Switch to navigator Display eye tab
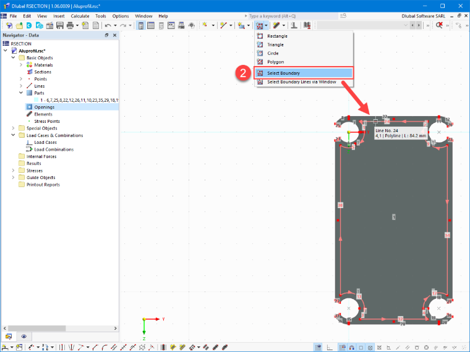The height and width of the screenshot is (352, 470). click(24, 337)
